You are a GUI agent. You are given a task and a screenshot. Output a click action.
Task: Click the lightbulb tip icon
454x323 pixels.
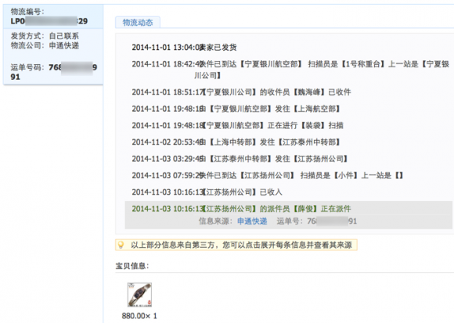click(x=121, y=245)
